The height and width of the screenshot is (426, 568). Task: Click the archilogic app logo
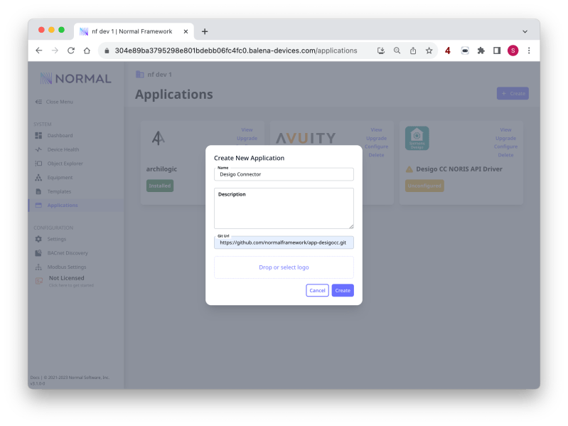[x=159, y=138]
